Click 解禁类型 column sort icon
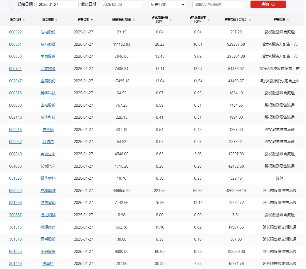This screenshot has height=269, width=306. [288, 20]
